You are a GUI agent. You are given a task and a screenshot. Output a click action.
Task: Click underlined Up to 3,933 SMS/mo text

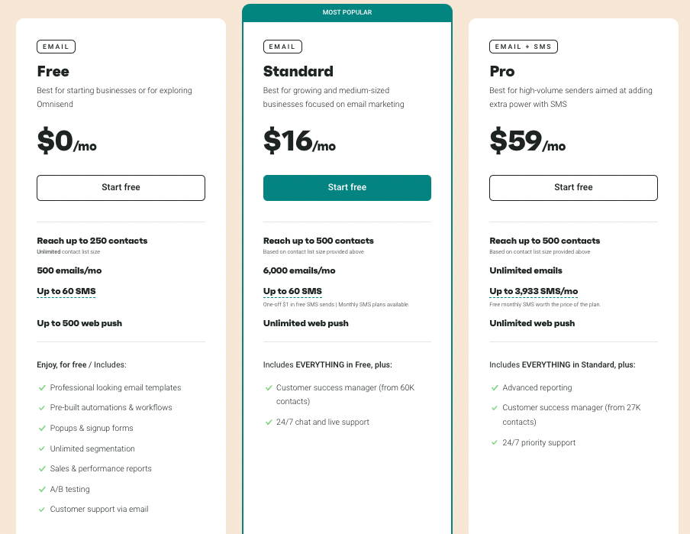[x=534, y=291]
